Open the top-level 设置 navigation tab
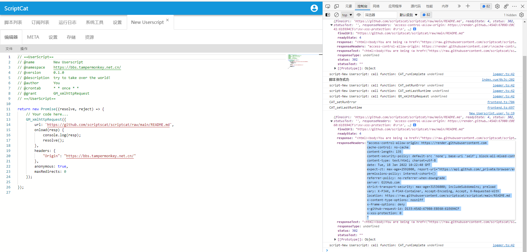The height and width of the screenshot is (252, 527). pyautogui.click(x=117, y=22)
